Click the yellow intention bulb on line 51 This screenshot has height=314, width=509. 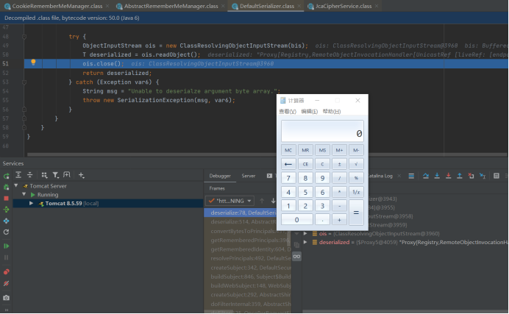(x=33, y=63)
